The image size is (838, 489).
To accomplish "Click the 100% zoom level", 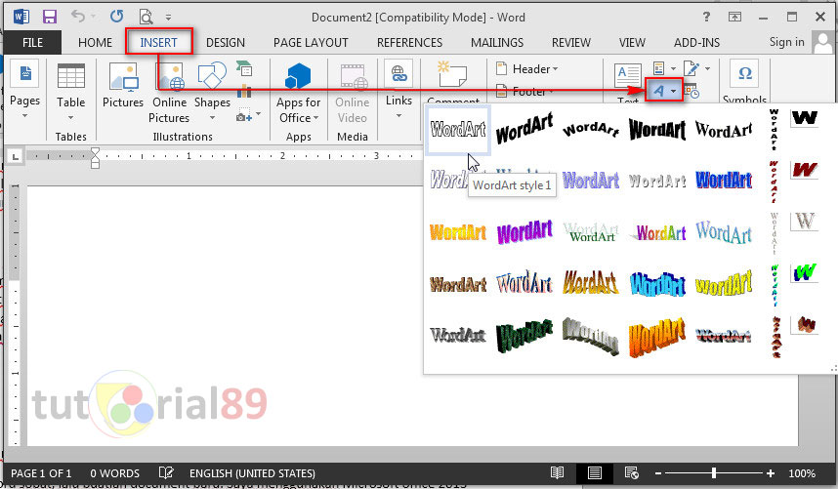I will pos(802,473).
